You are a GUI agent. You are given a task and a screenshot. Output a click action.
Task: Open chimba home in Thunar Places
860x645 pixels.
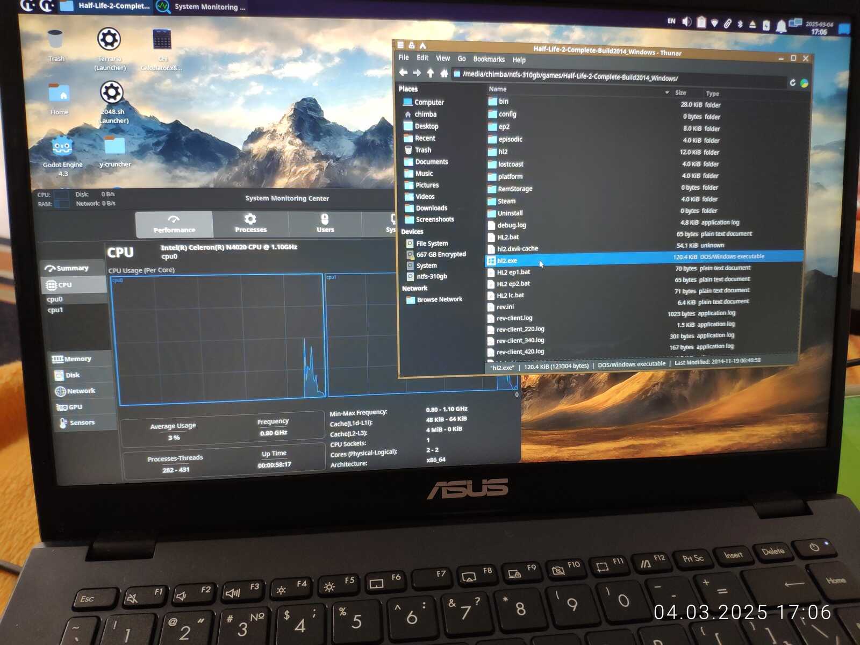coord(425,114)
